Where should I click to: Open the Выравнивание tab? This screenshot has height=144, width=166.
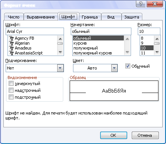41,17
